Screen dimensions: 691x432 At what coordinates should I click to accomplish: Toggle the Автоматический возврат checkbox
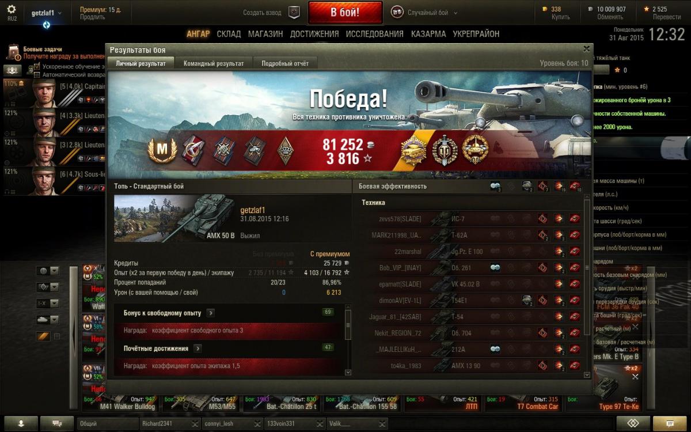37,75
